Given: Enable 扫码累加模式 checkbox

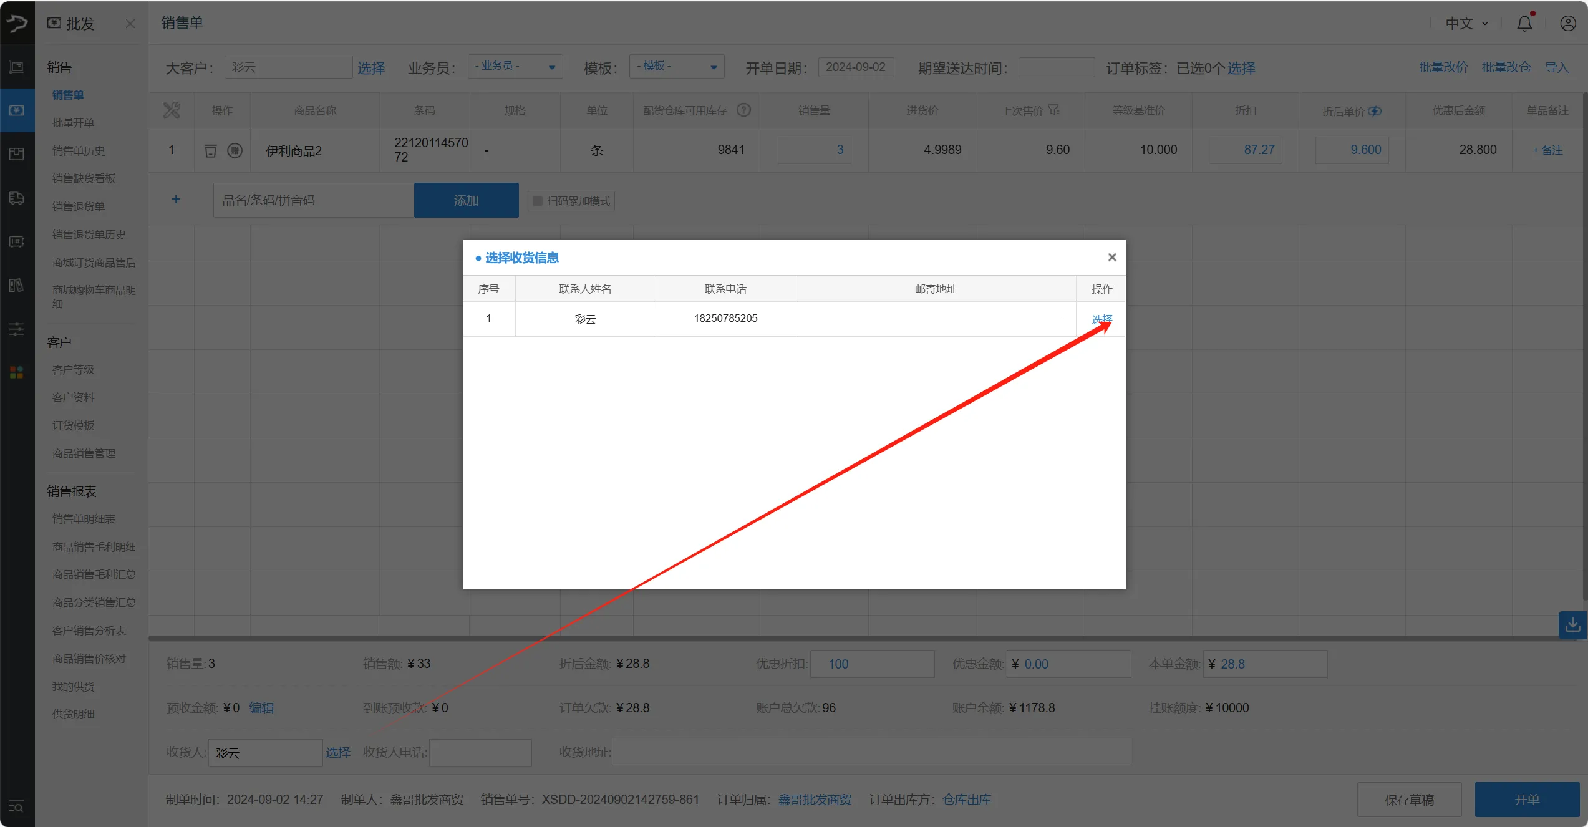Looking at the screenshot, I should point(538,201).
